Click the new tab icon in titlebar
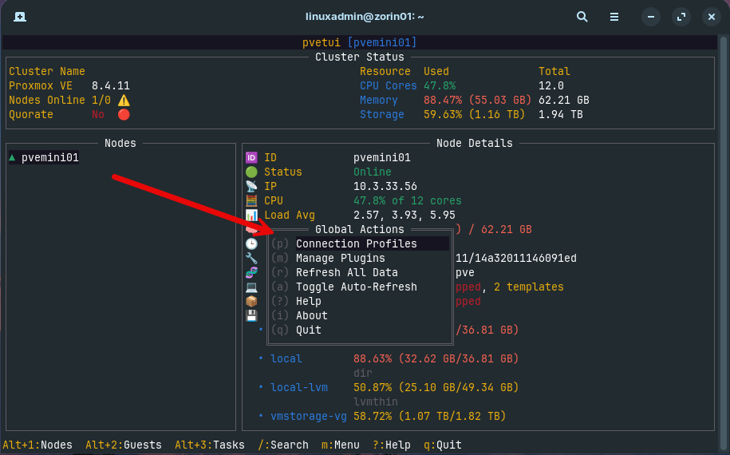The height and width of the screenshot is (455, 730). [x=20, y=17]
